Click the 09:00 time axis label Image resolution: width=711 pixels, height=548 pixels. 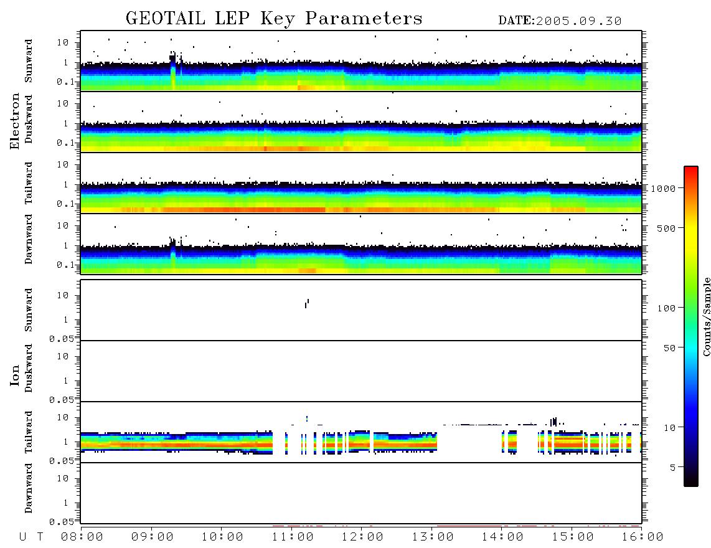pyautogui.click(x=153, y=537)
